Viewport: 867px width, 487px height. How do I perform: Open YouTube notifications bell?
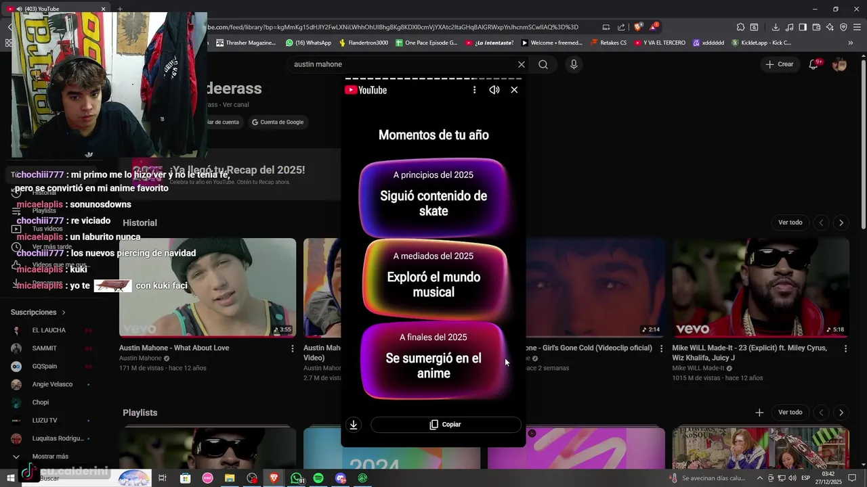[x=814, y=64]
